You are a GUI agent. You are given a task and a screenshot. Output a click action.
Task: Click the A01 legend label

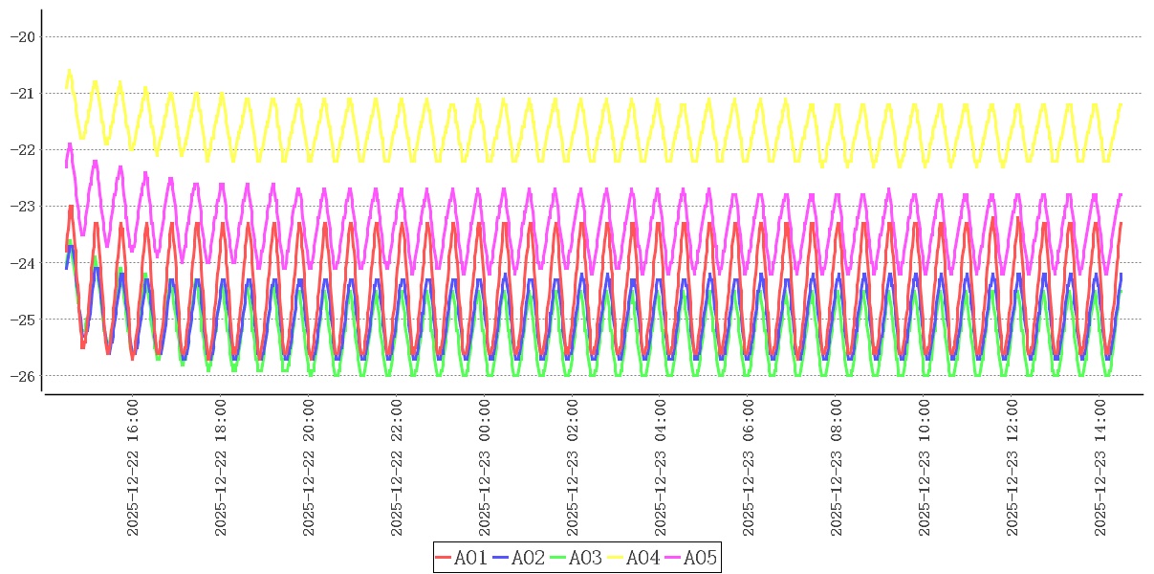470,558
